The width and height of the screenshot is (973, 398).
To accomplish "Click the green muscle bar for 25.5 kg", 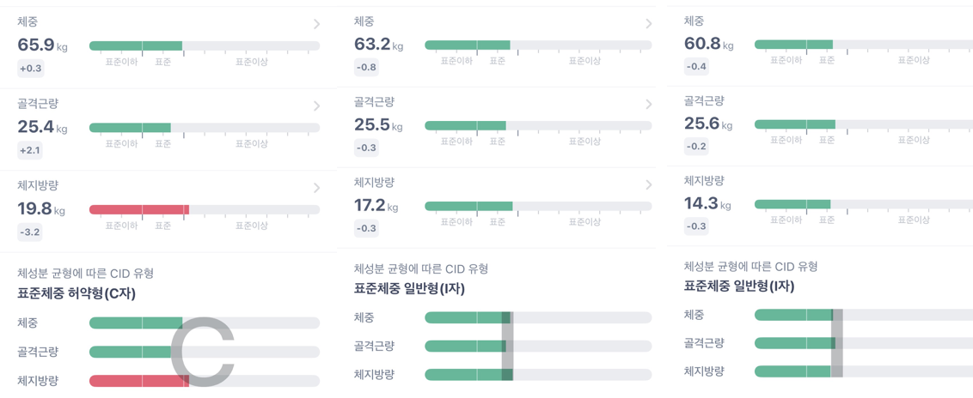I will click(465, 125).
